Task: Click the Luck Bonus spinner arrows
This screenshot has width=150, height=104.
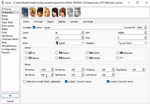Action: (113, 75)
